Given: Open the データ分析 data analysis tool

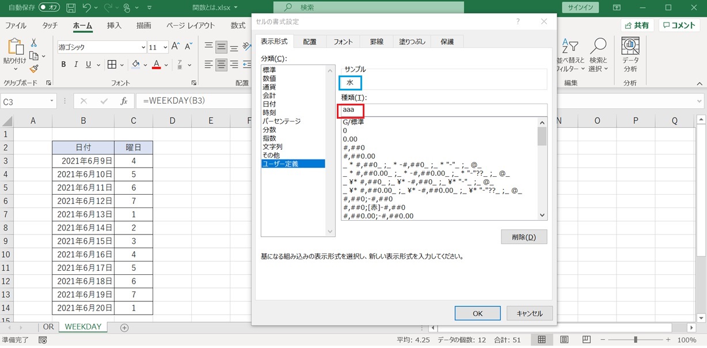Looking at the screenshot, I should click(630, 55).
